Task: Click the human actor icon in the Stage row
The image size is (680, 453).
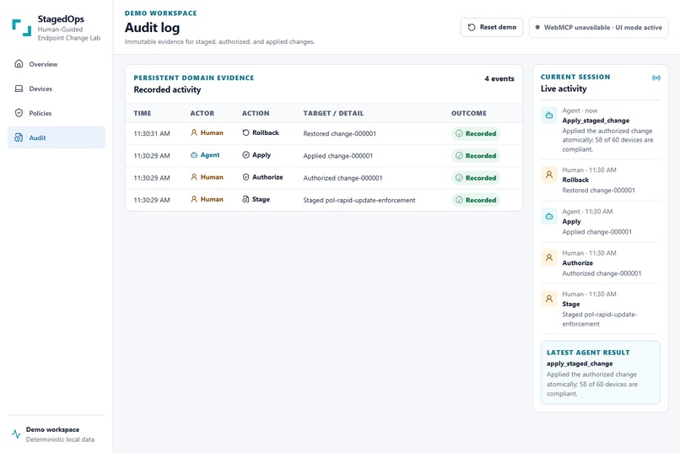Action: point(194,199)
